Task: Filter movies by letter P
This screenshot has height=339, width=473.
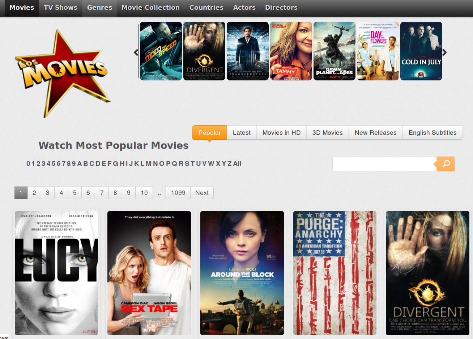Action: (168, 164)
